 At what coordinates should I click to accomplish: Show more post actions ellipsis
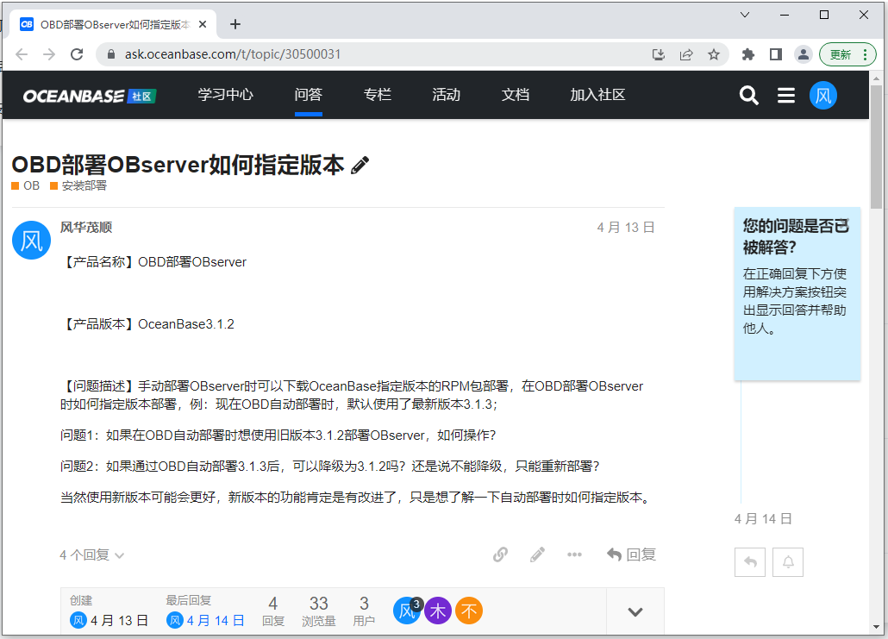pos(574,554)
